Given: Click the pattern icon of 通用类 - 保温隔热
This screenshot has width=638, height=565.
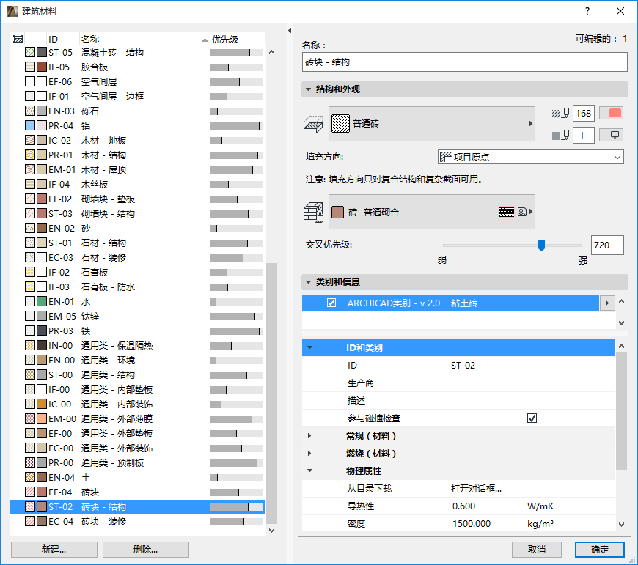Looking at the screenshot, I should click(x=30, y=345).
